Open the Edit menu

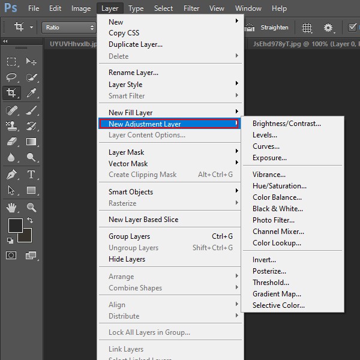(x=55, y=8)
